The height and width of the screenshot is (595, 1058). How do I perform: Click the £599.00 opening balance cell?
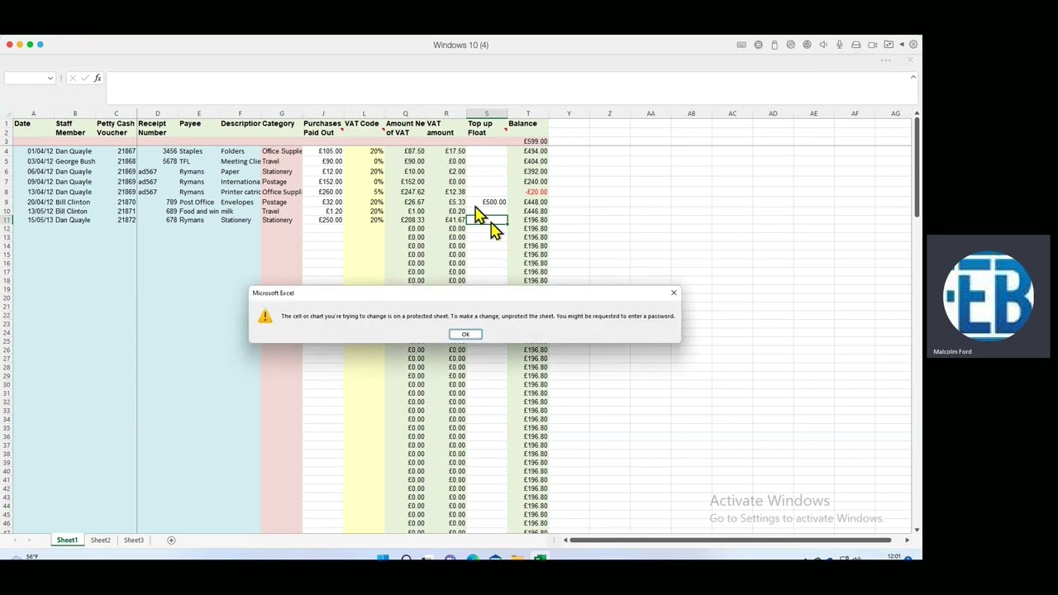[x=528, y=141]
